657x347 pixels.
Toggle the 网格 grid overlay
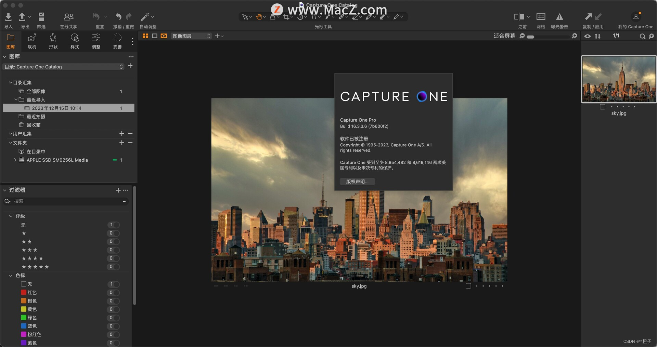(541, 17)
